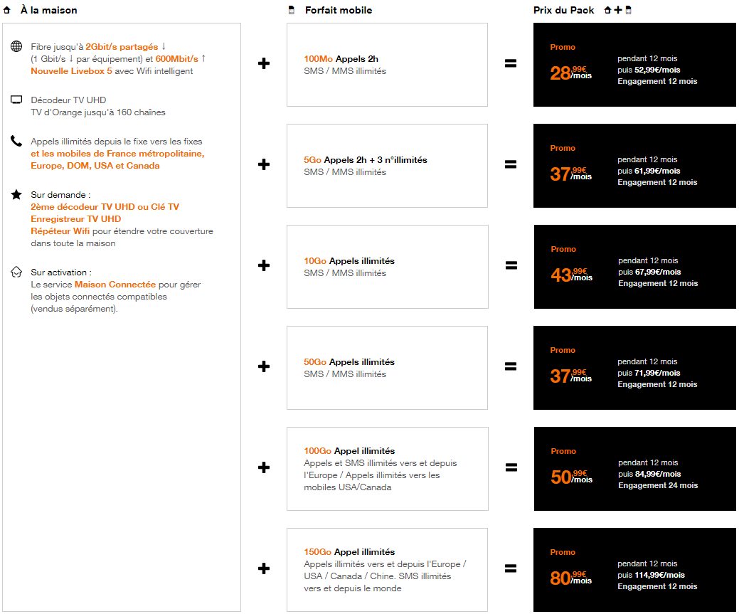
Task: Click the SIM card icon beside "Forfait mobile"
Action: coord(290,11)
